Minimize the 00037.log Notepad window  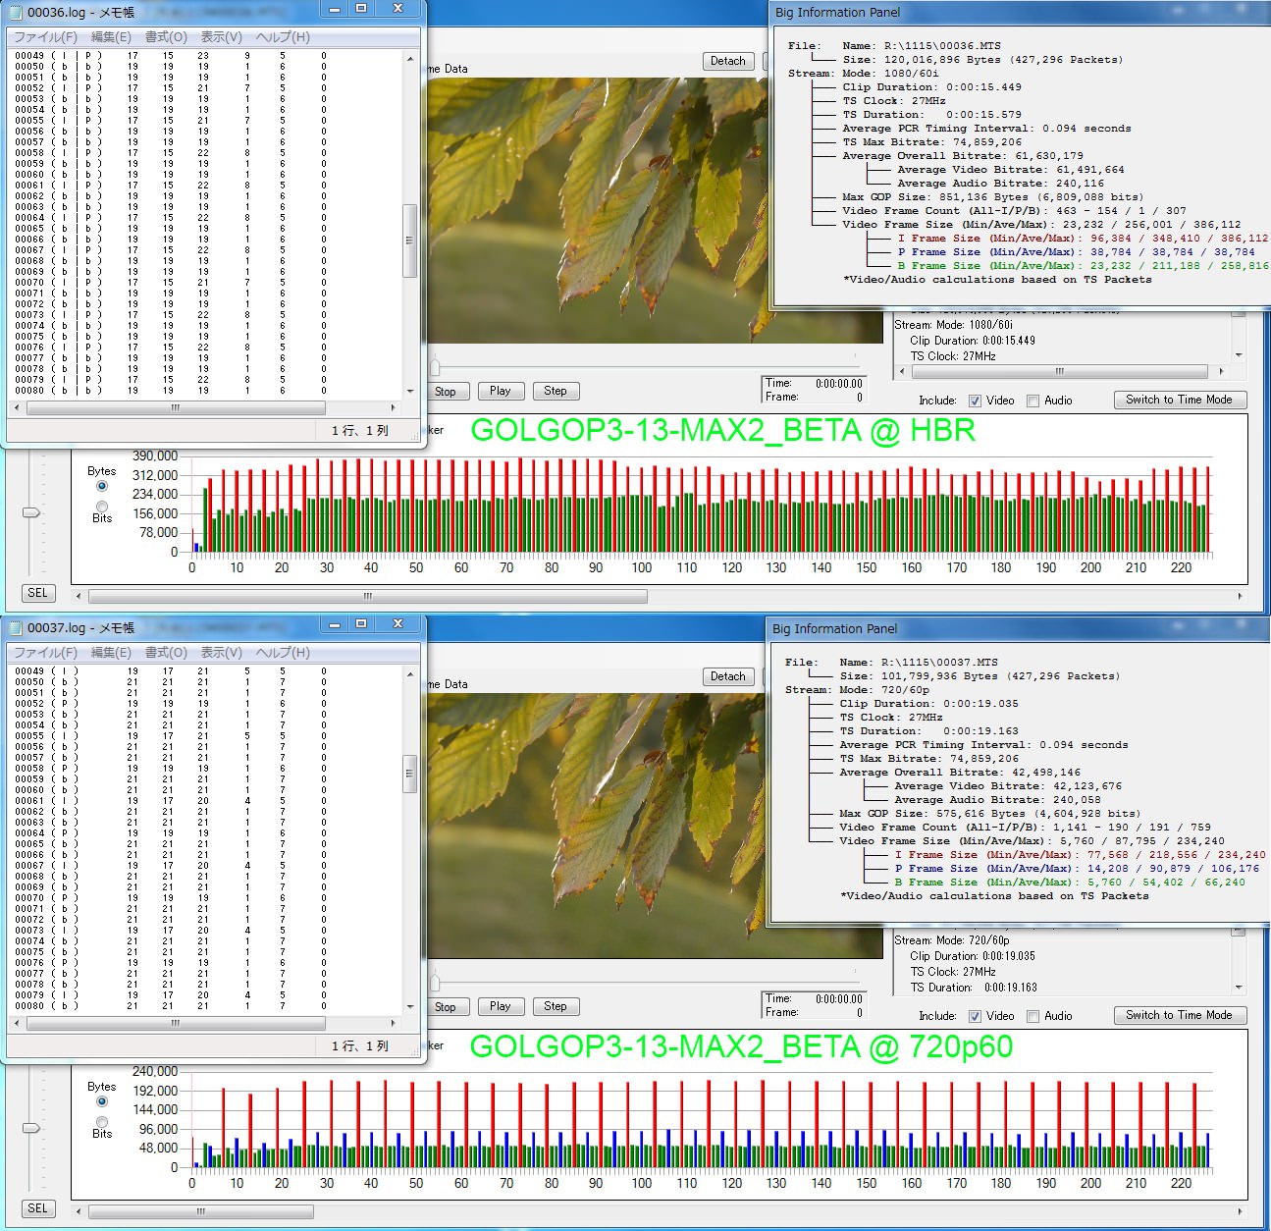point(335,624)
